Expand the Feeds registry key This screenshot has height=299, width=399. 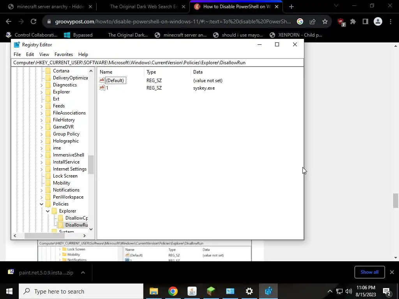pos(41,106)
